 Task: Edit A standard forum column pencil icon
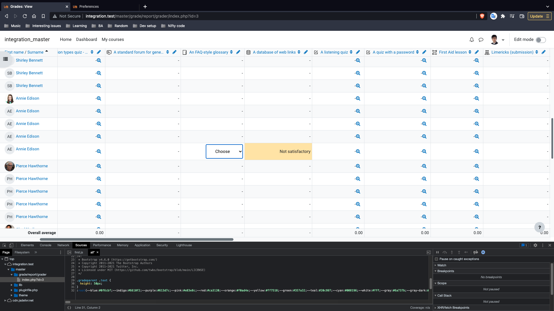[175, 52]
